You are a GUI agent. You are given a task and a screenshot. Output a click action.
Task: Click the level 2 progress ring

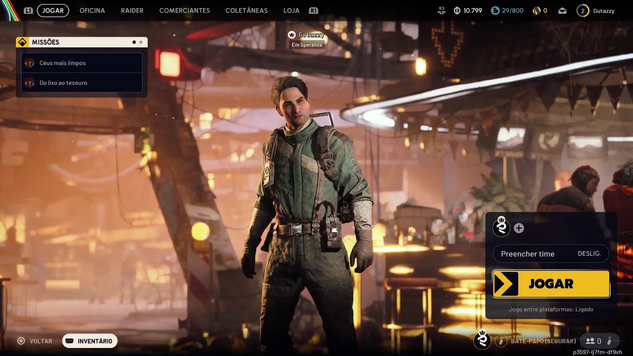click(583, 10)
